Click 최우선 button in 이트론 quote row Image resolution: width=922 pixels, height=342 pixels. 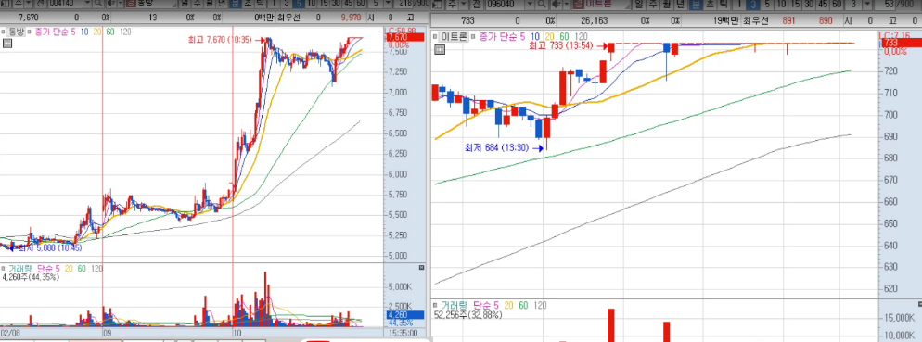[756, 19]
